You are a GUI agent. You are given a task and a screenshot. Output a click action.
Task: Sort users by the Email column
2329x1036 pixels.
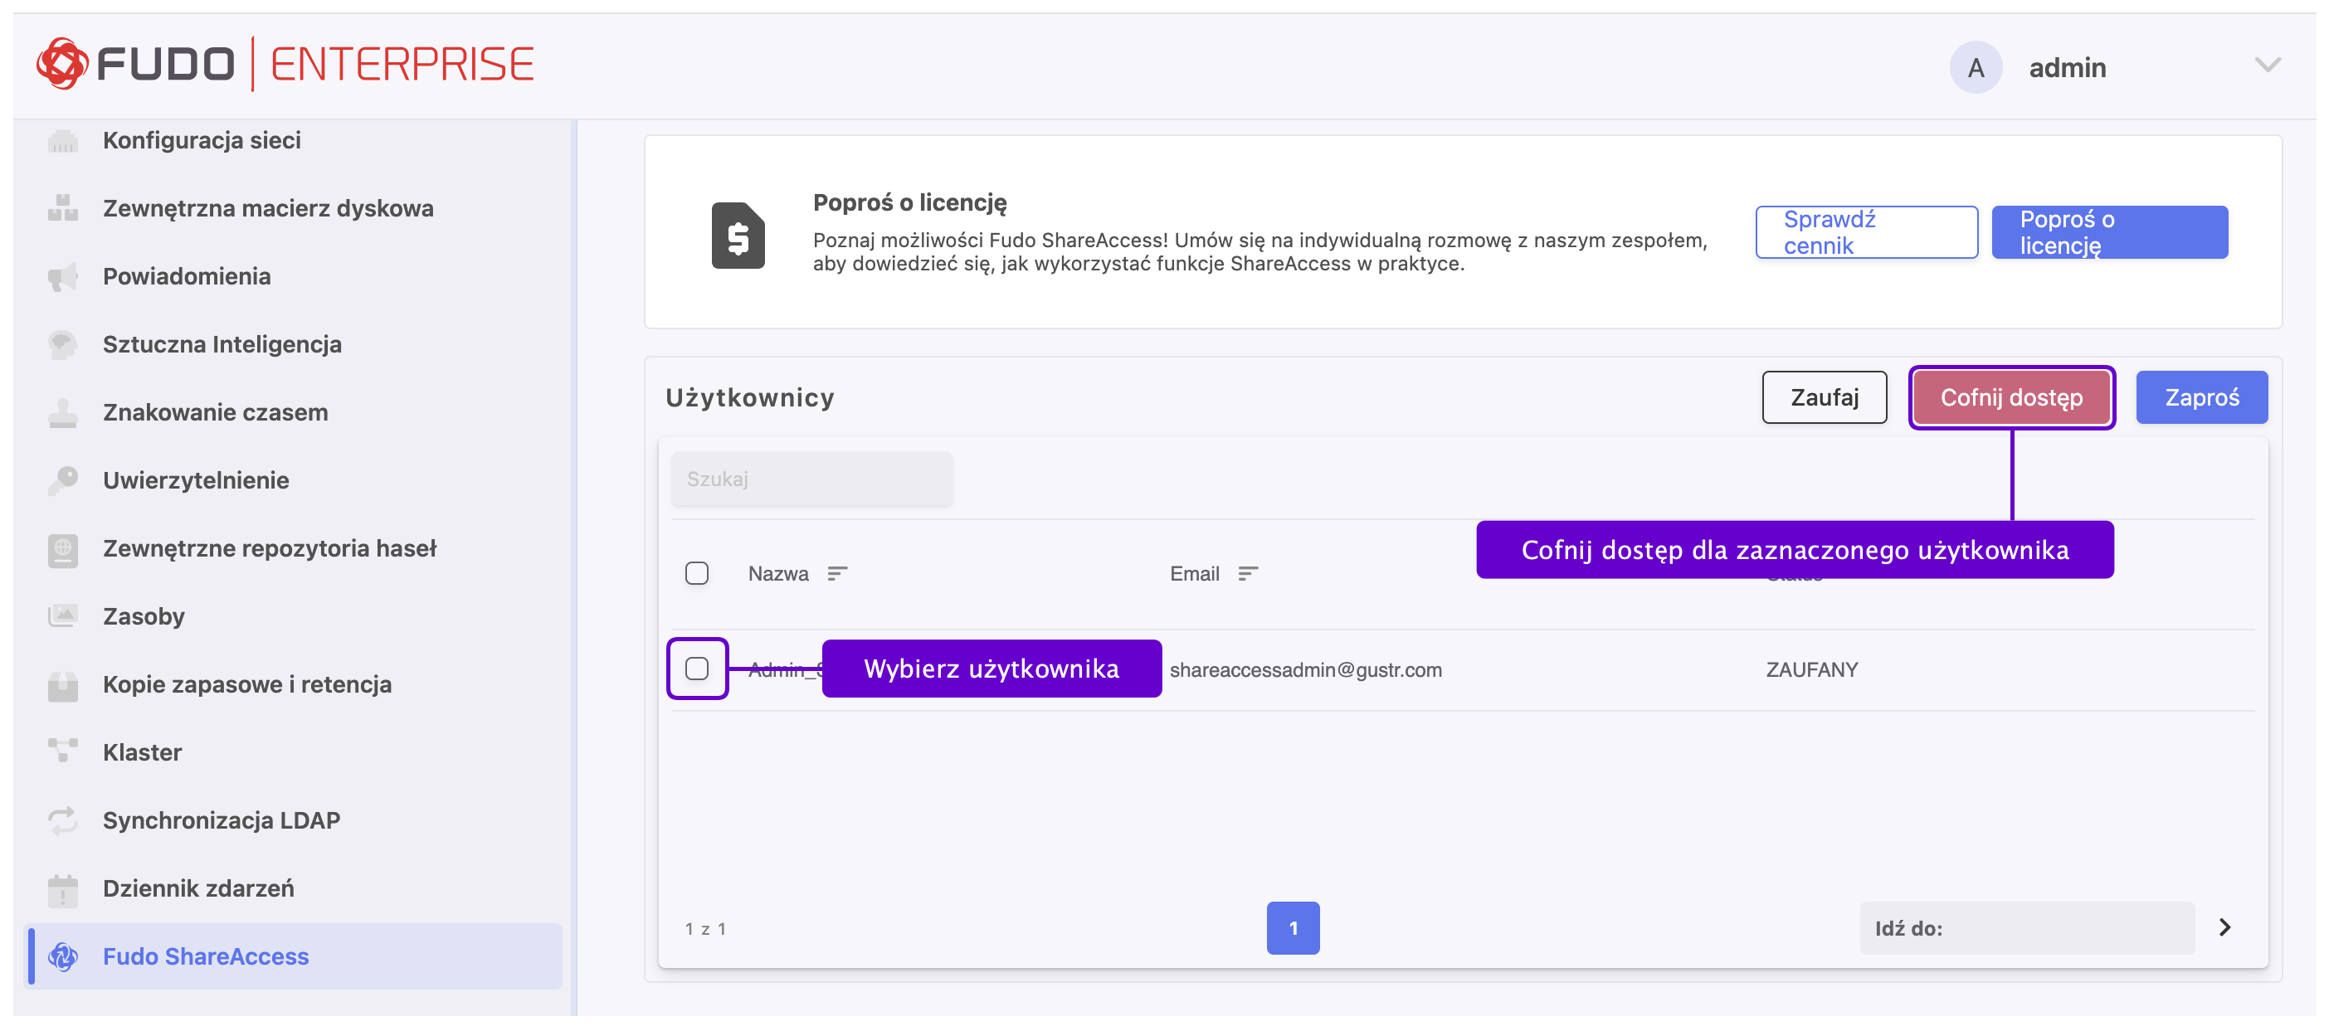1247,573
